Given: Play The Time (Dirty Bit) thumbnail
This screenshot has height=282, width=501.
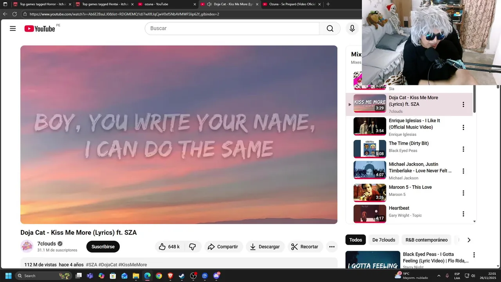Looking at the screenshot, I should coord(370,149).
